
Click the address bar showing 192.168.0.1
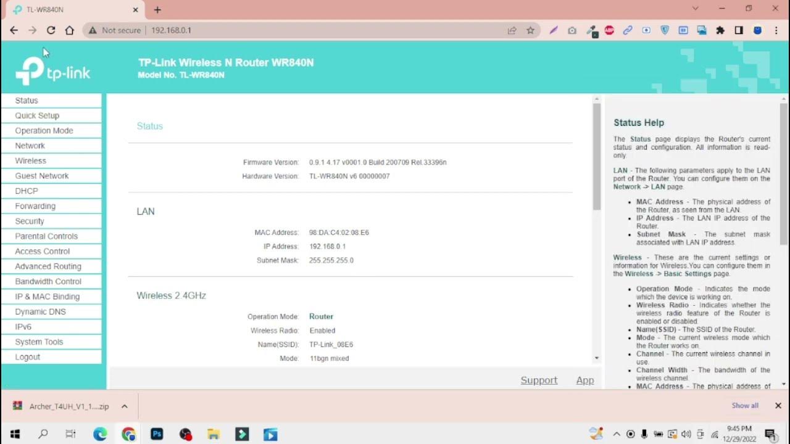pos(171,30)
